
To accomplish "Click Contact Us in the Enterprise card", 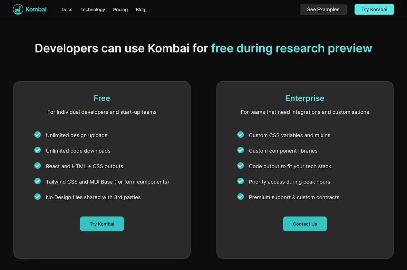I will point(305,224).
